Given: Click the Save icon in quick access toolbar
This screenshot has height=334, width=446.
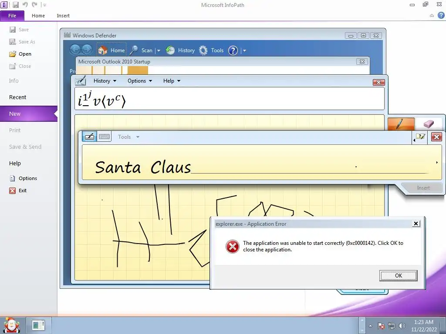Looking at the screenshot, I should [x=15, y=5].
